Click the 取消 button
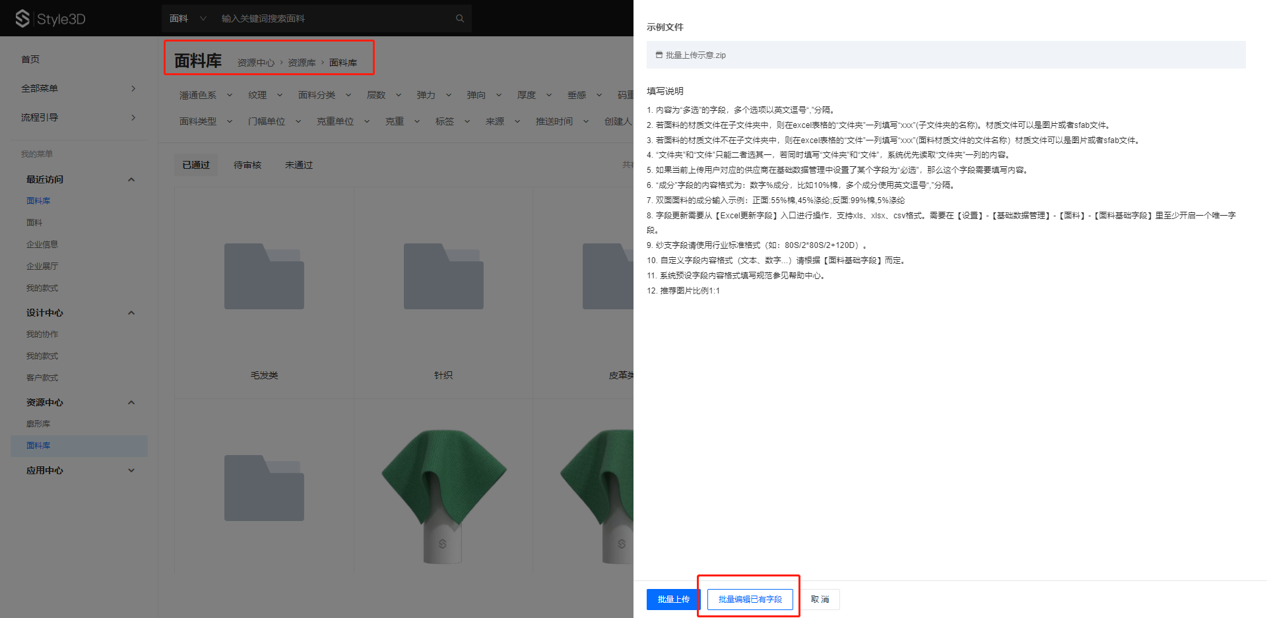This screenshot has height=618, width=1267. pyautogui.click(x=820, y=600)
